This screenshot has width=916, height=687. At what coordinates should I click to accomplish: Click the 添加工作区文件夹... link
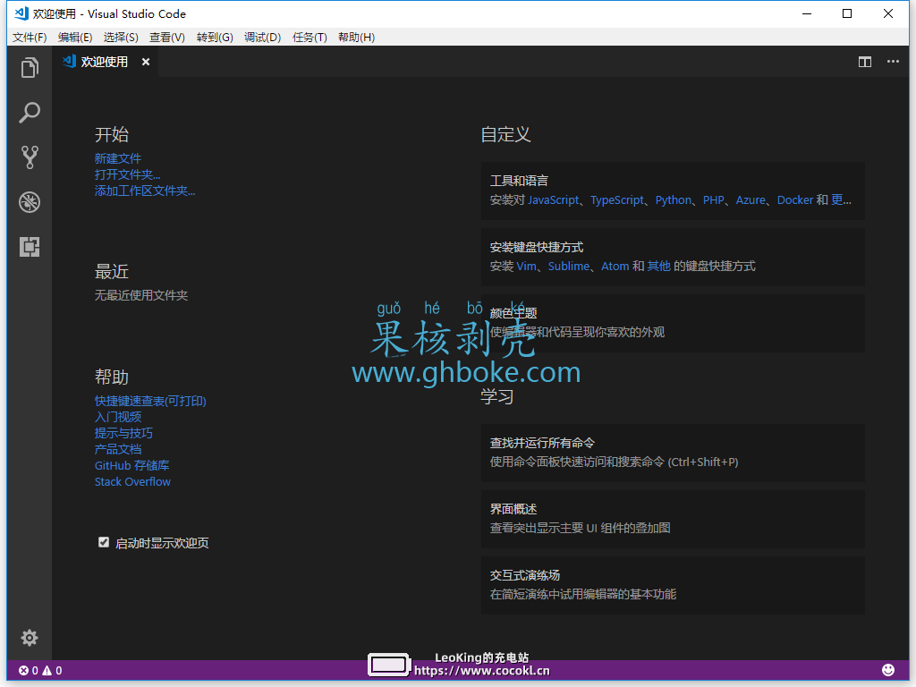click(x=145, y=191)
